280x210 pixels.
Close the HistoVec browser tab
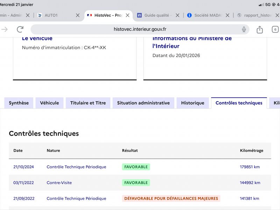click(128, 15)
